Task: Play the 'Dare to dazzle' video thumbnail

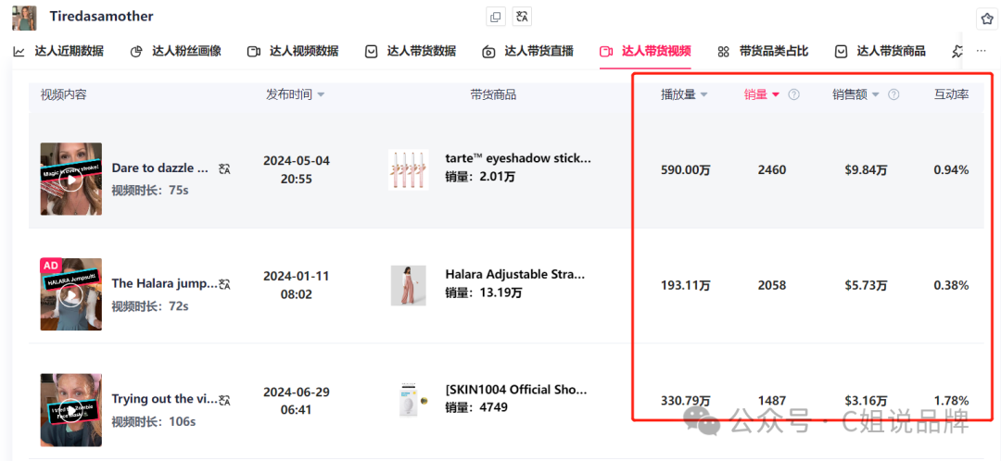Action: click(x=70, y=180)
